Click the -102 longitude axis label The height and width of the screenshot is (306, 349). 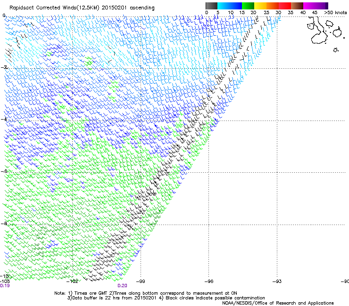72,282
